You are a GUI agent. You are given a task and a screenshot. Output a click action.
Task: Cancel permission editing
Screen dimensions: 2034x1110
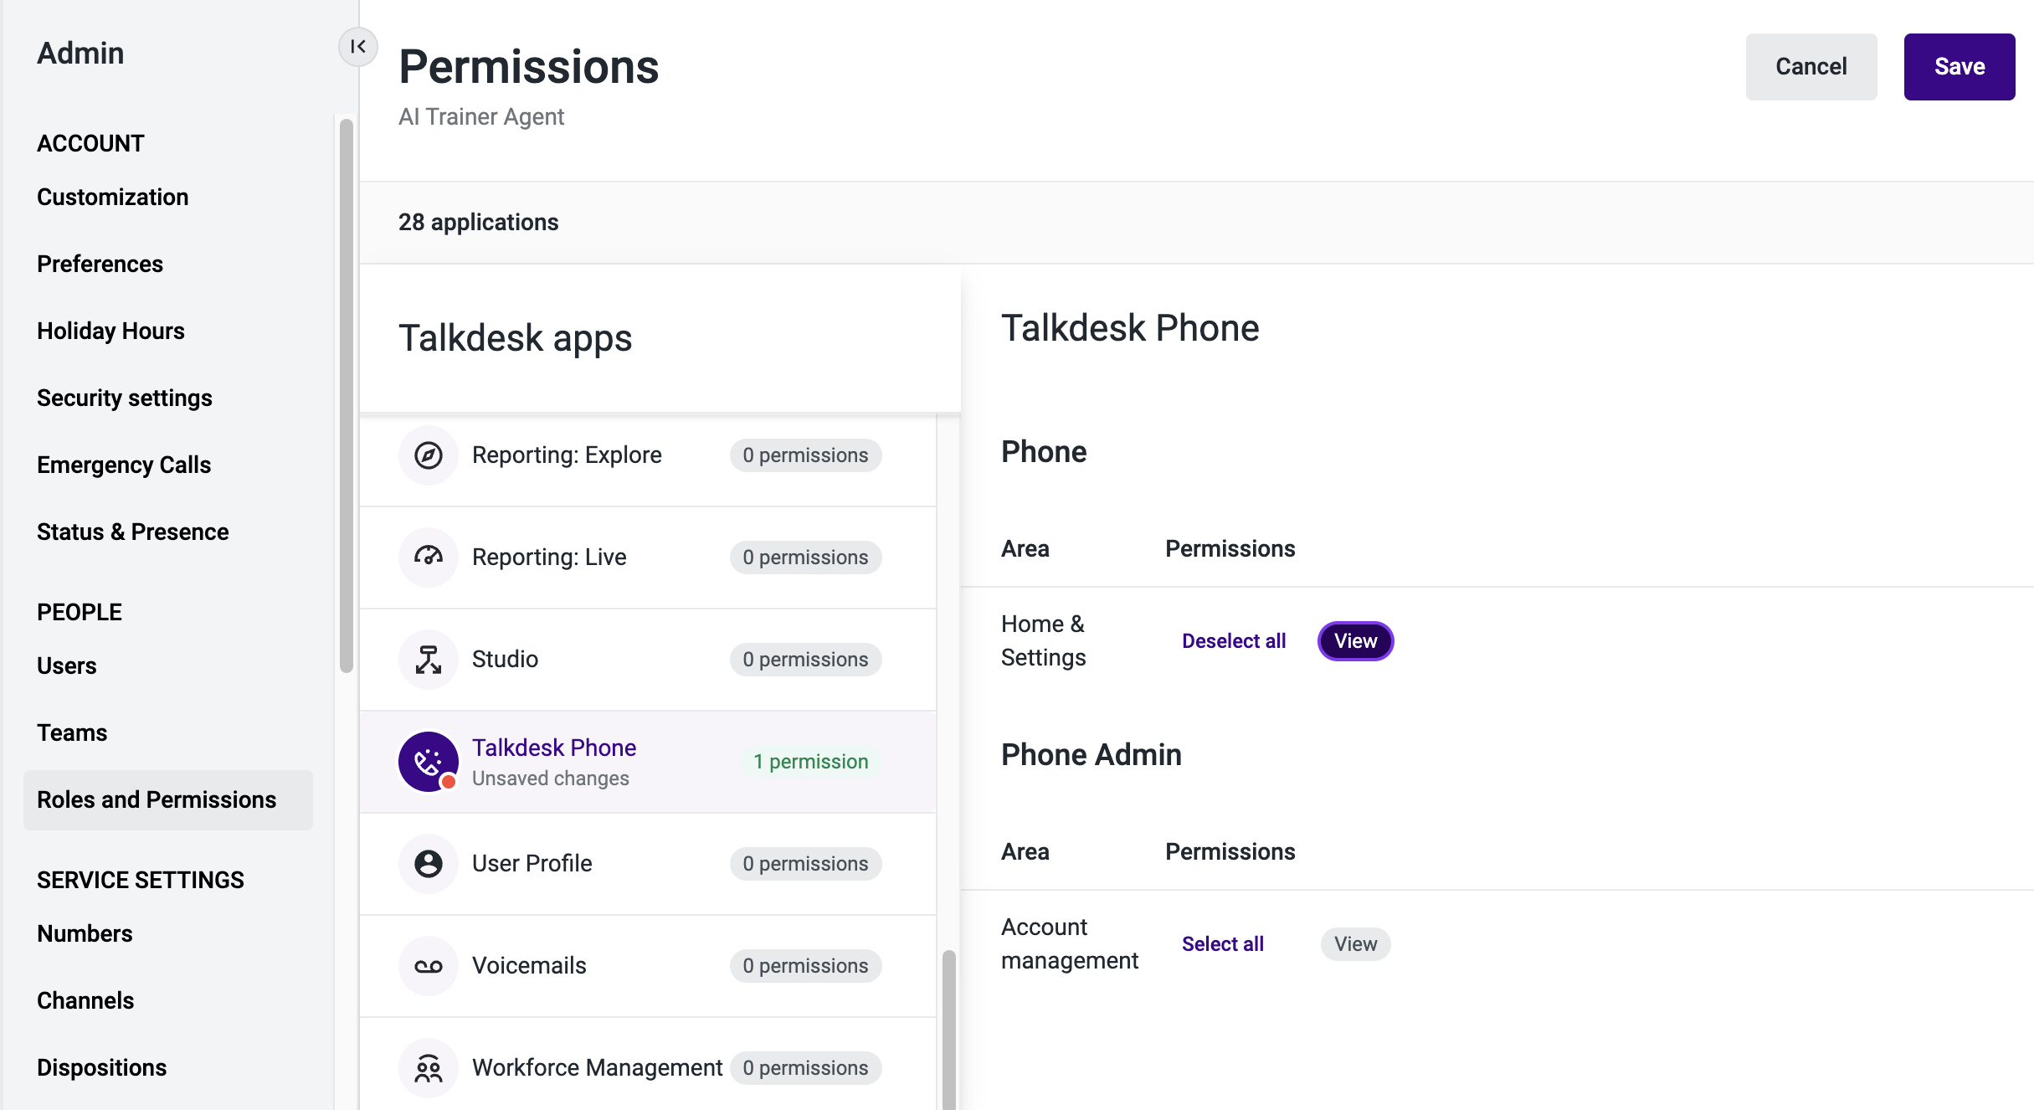(1811, 67)
